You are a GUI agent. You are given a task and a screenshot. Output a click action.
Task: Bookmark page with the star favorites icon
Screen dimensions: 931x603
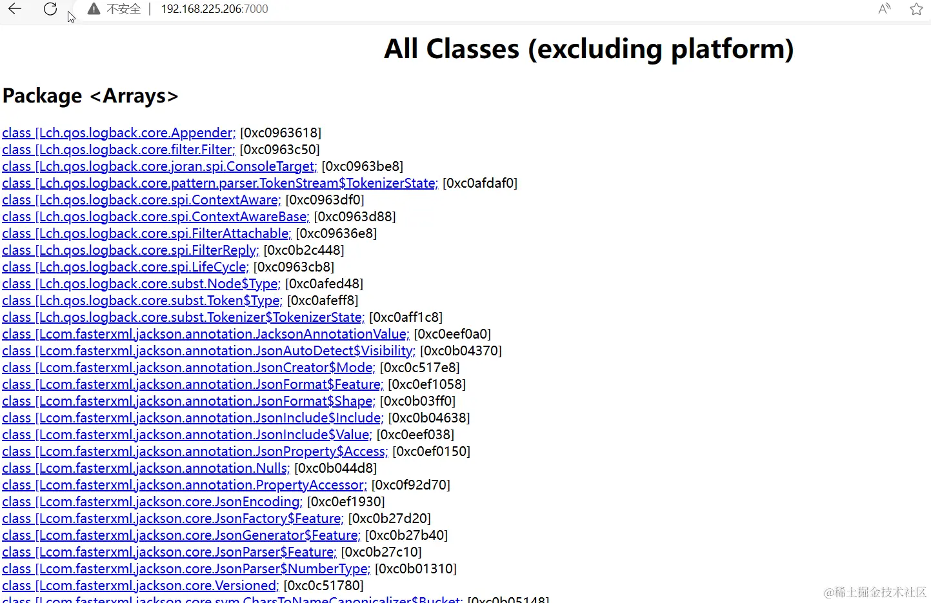pos(916,9)
